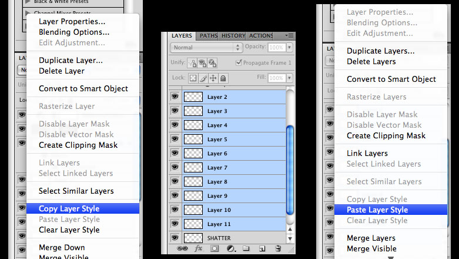The image size is (459, 259).
Task: Click the Fill 100% value field
Action: [277, 78]
